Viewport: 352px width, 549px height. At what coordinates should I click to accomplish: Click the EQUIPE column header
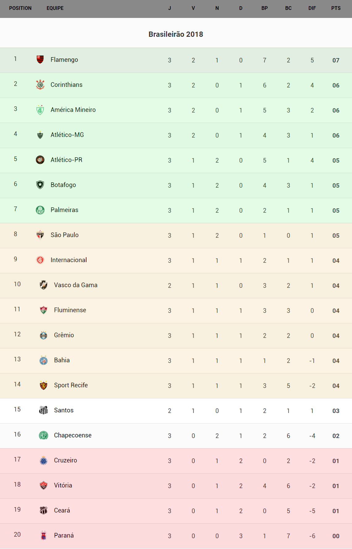(x=55, y=8)
